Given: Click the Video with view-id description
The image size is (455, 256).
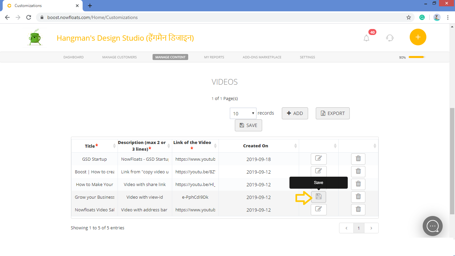Looking at the screenshot, I should coord(145,197).
